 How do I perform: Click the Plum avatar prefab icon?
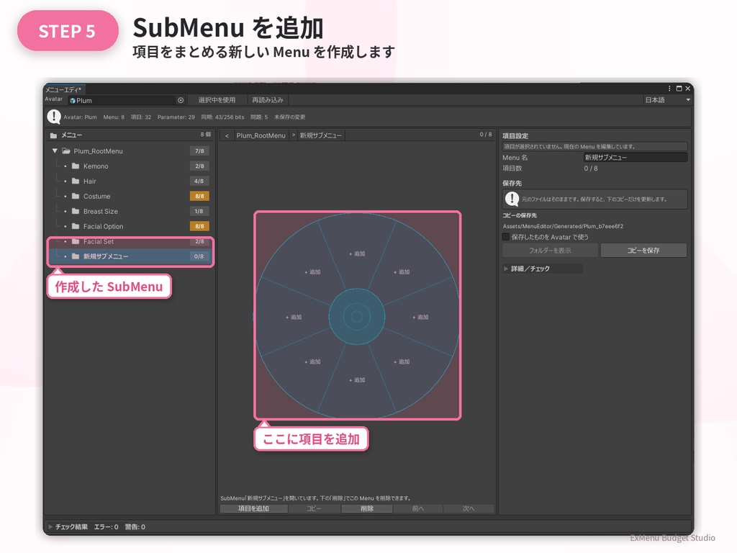coord(73,101)
